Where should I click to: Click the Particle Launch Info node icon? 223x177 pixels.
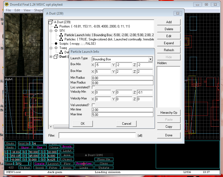[61, 35]
